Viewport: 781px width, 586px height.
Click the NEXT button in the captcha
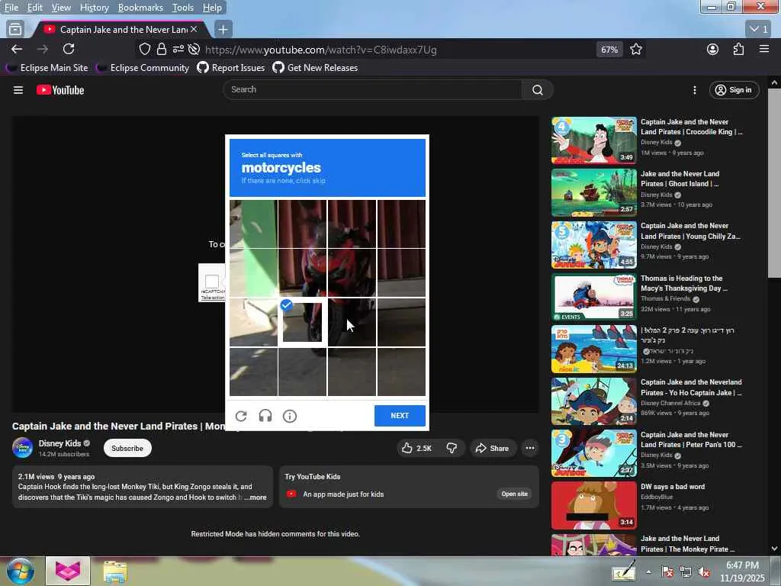(x=400, y=416)
